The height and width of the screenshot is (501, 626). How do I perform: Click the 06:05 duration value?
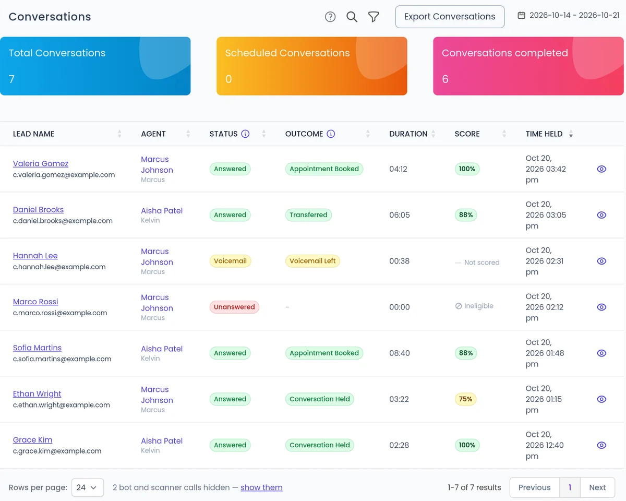[x=400, y=215]
